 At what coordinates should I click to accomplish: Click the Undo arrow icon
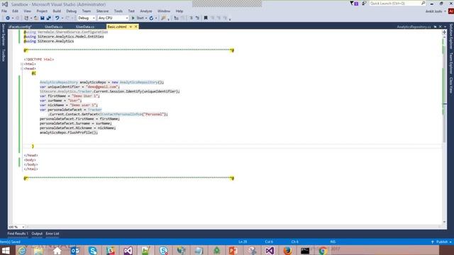point(57,18)
